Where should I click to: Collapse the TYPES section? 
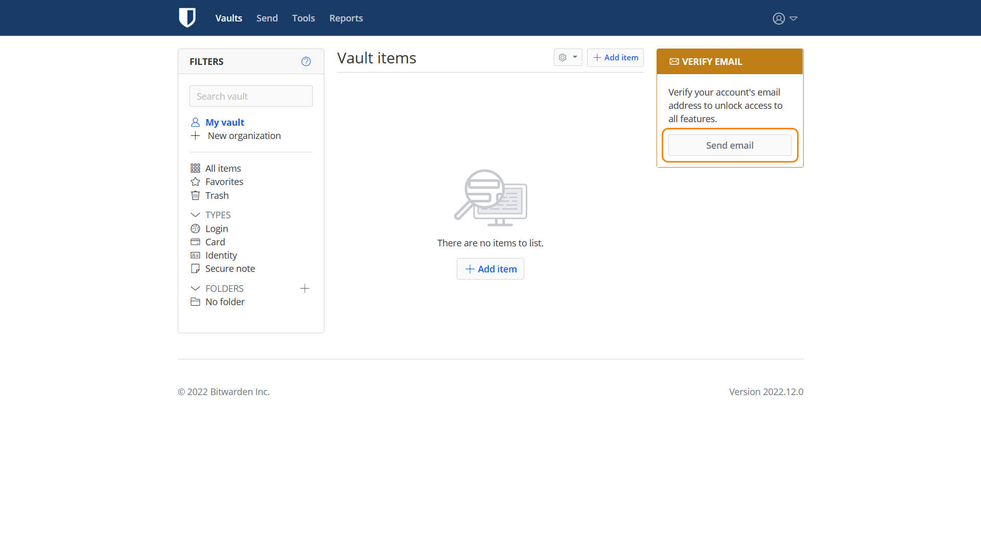coord(195,215)
